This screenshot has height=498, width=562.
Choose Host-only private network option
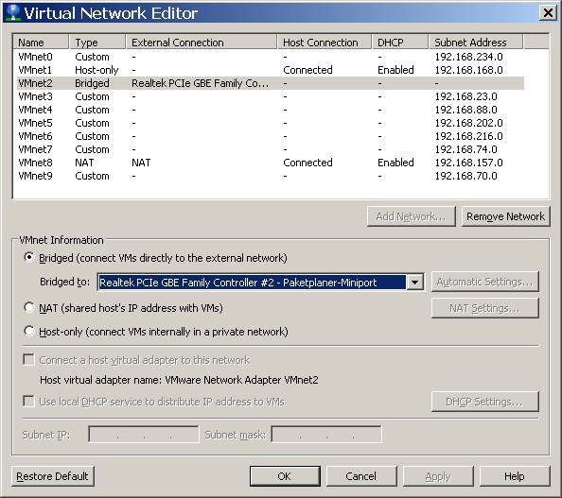coord(29,331)
